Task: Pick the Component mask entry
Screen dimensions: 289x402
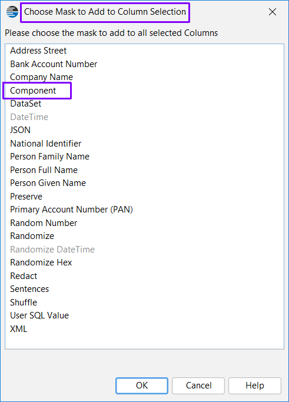Action: (33, 91)
